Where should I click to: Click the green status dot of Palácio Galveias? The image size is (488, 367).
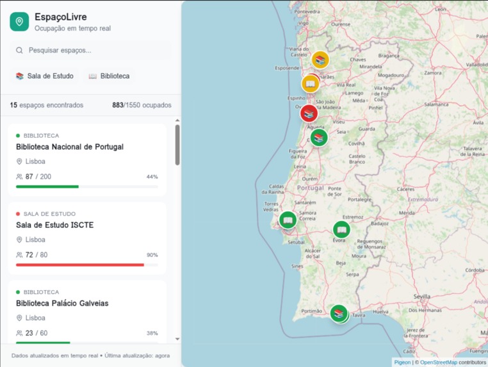(x=18, y=292)
